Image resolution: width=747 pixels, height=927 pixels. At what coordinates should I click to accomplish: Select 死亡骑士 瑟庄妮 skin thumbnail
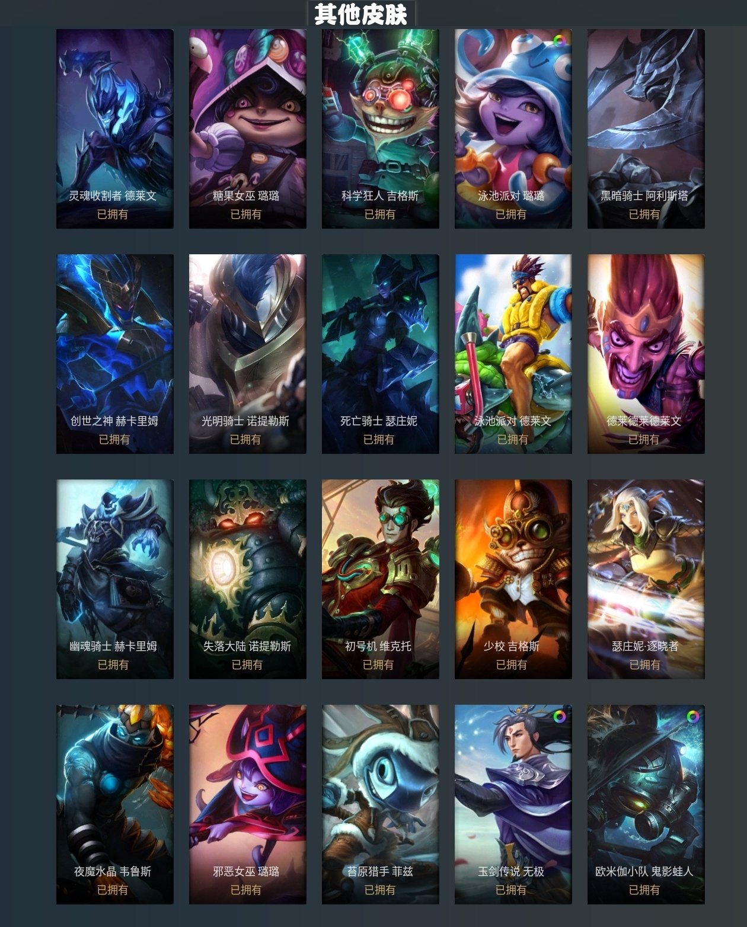[381, 354]
